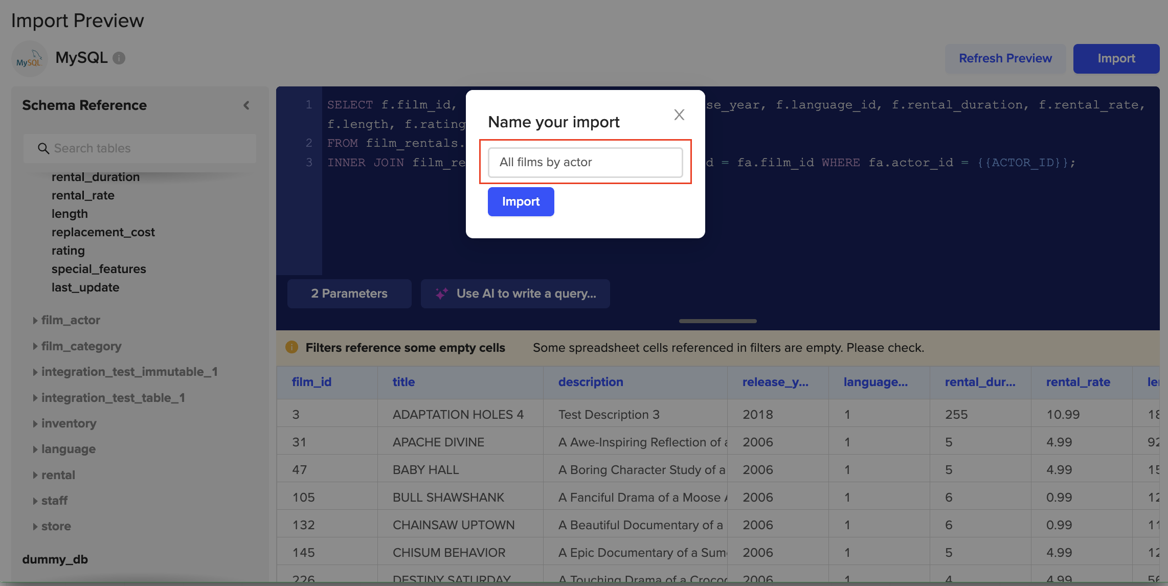The image size is (1168, 586).
Task: Open the 2 Parameters panel
Action: coord(349,294)
